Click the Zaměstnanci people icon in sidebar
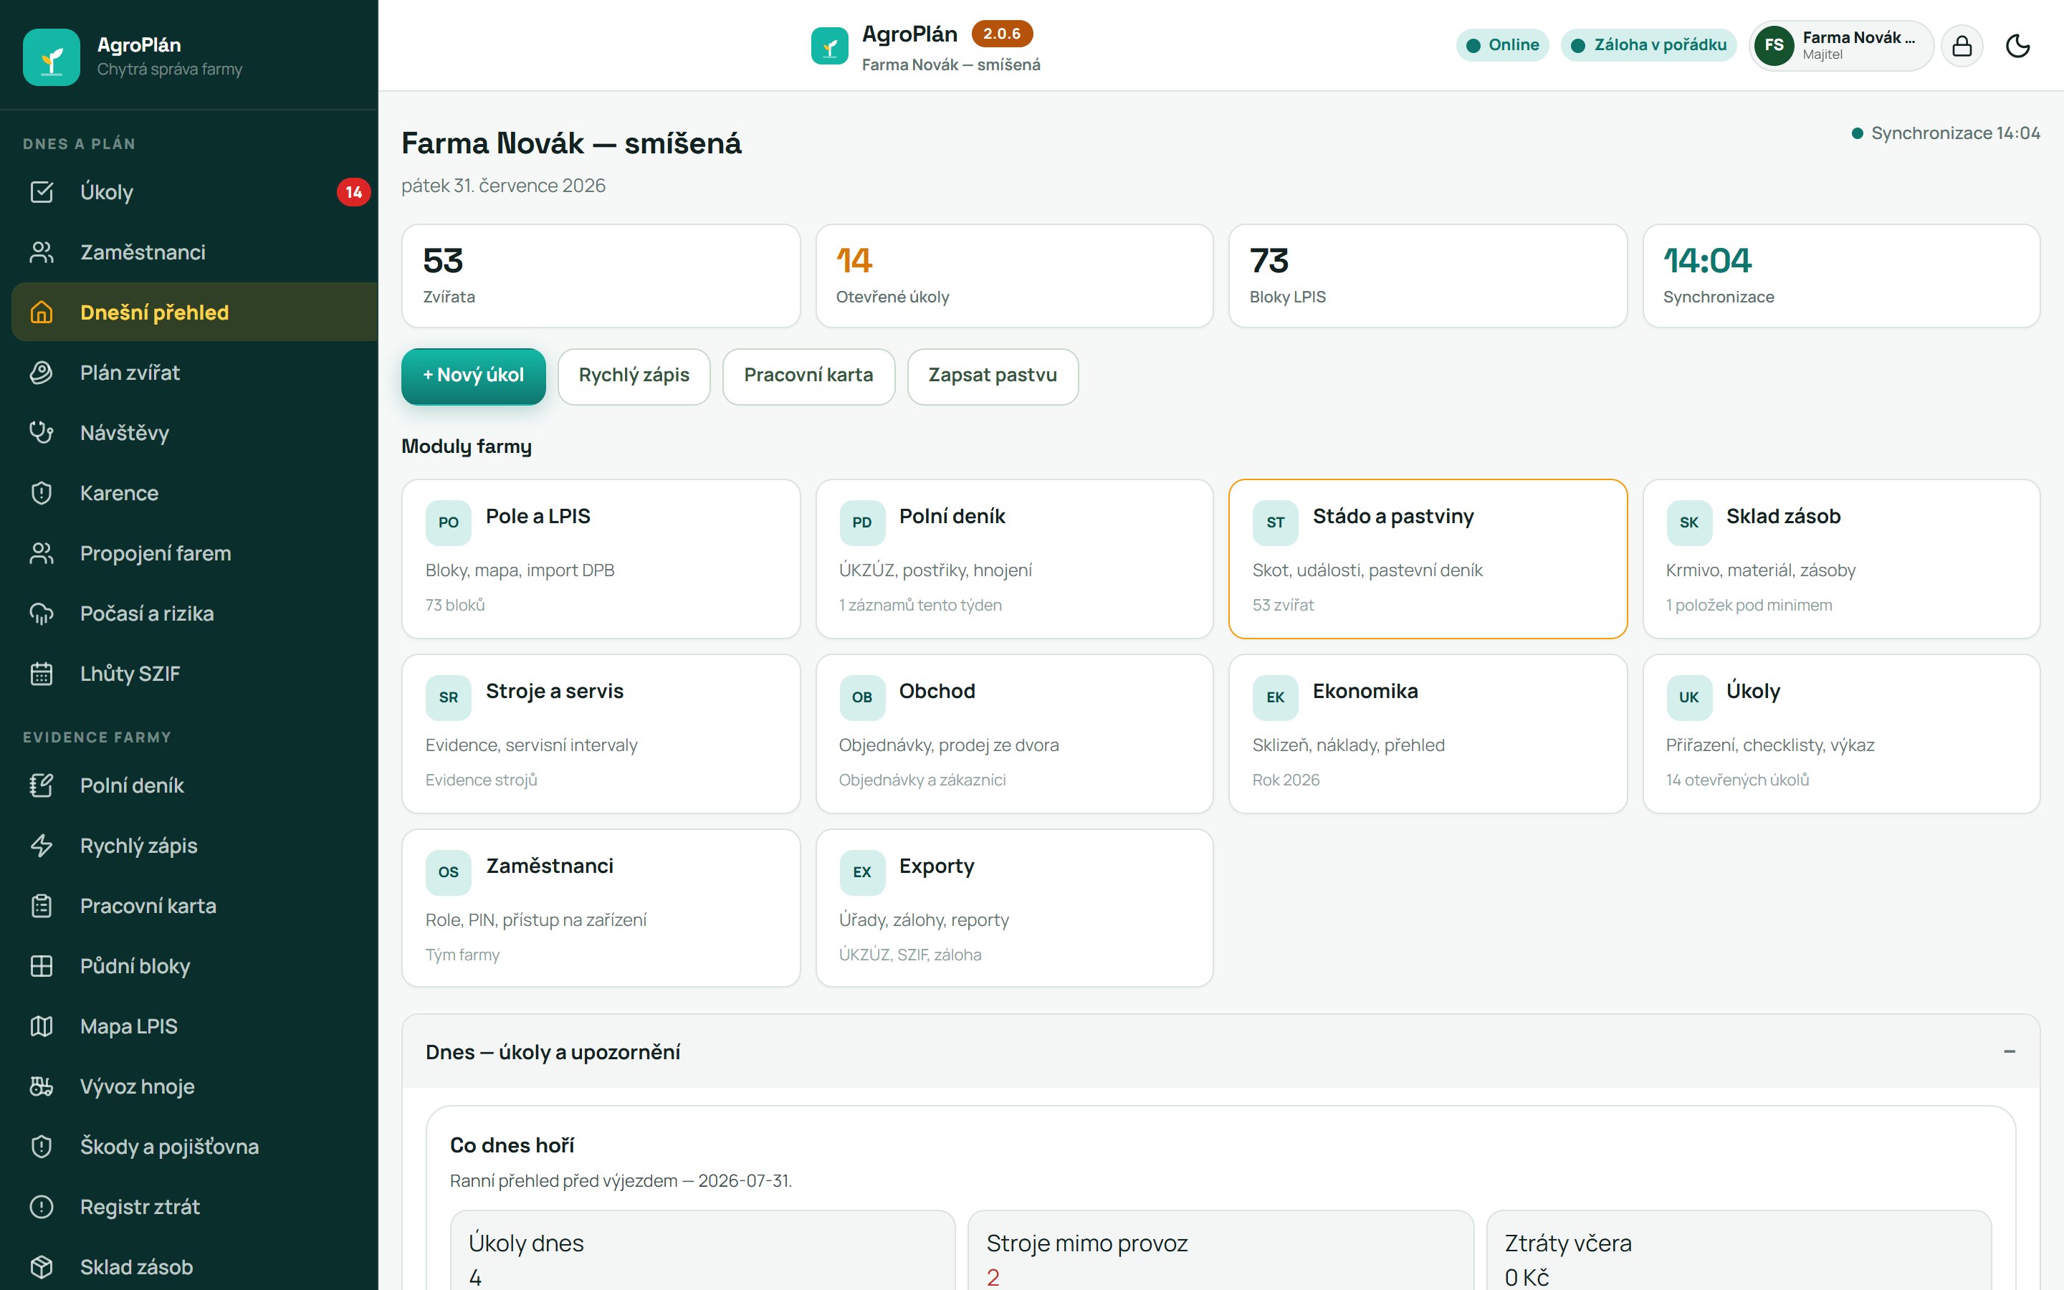The image size is (2064, 1290). click(41, 252)
